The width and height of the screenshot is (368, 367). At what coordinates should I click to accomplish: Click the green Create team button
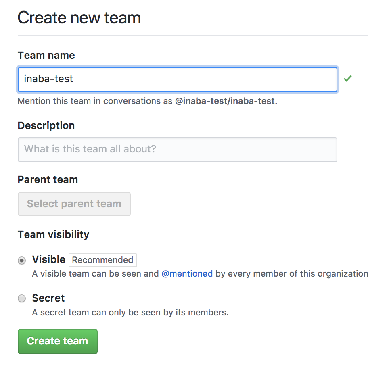pyautogui.click(x=58, y=341)
